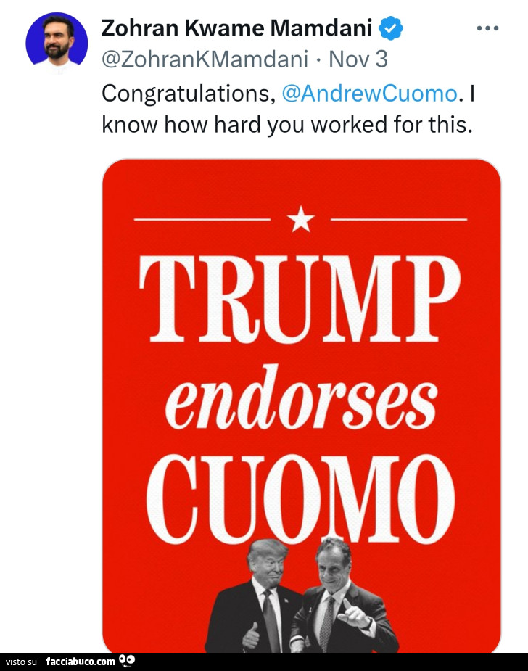Open the @ZohranKMamdani handle link
Screen dimensions: 528x671
(205, 59)
